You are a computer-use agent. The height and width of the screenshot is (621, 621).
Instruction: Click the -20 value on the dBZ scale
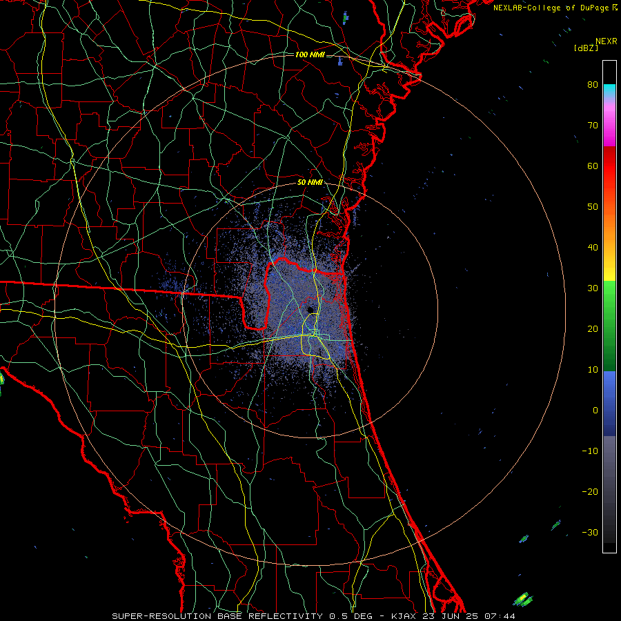(x=590, y=491)
